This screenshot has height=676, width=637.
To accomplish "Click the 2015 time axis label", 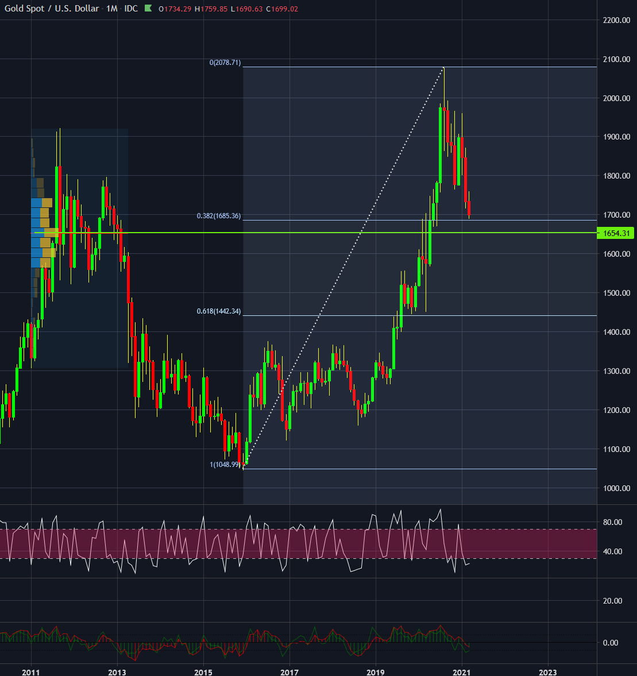I will click(x=203, y=672).
